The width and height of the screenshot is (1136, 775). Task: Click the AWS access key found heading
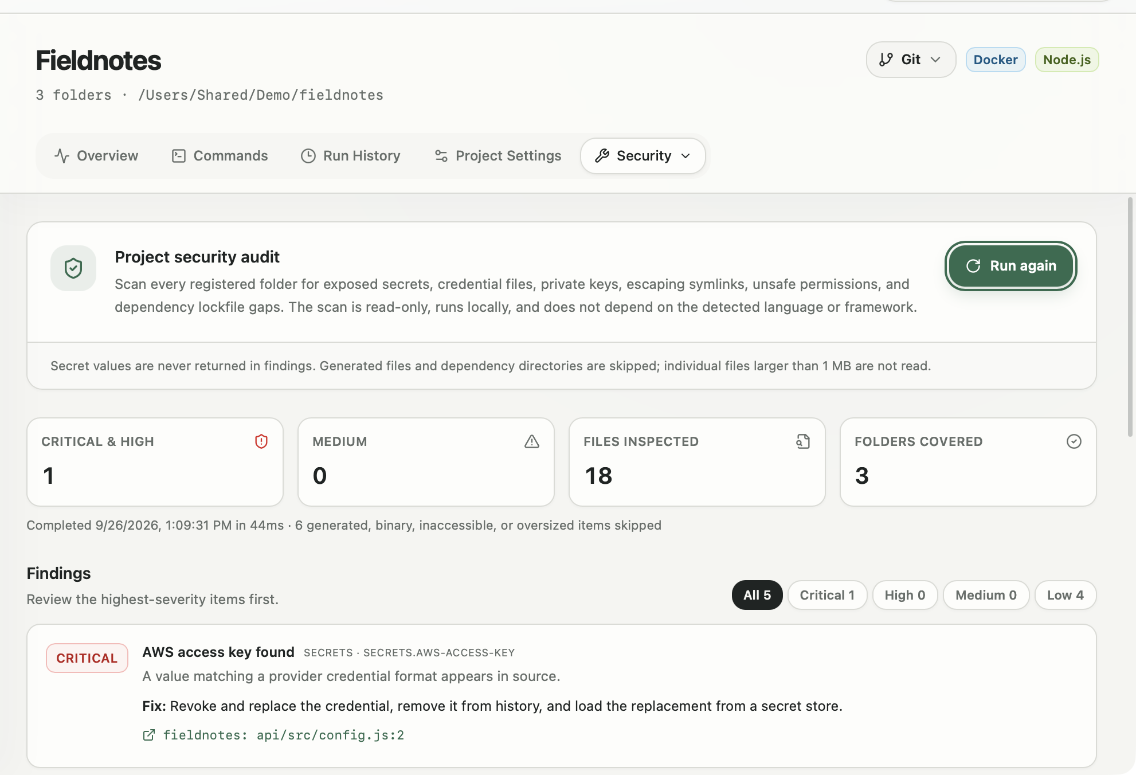[x=218, y=652]
